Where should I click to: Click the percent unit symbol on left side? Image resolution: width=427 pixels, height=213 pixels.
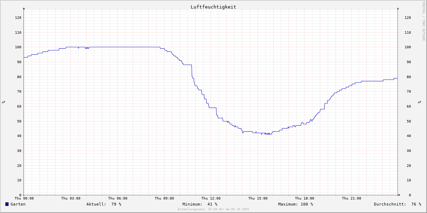click(x=4, y=102)
